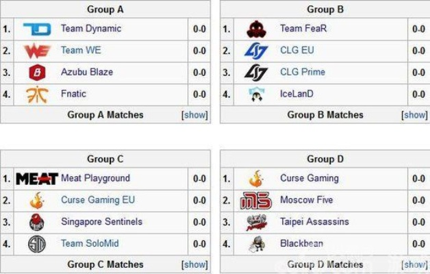Expand Group C Matches section
Image resolution: width=430 pixels, height=274 pixels.
coord(194,264)
